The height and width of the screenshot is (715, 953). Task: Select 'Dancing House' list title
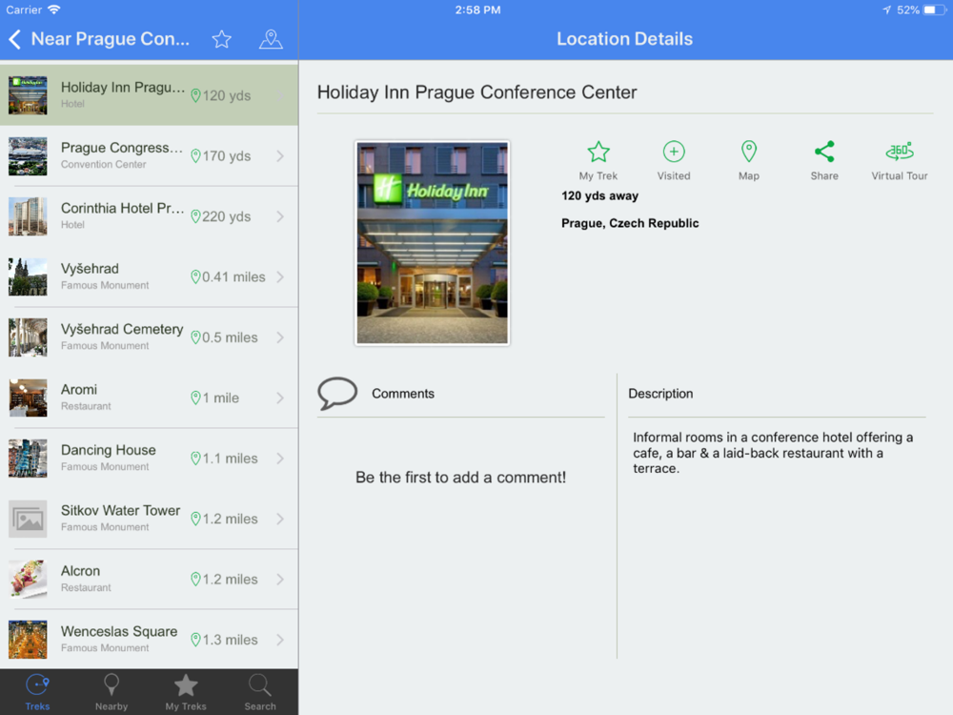tap(109, 450)
